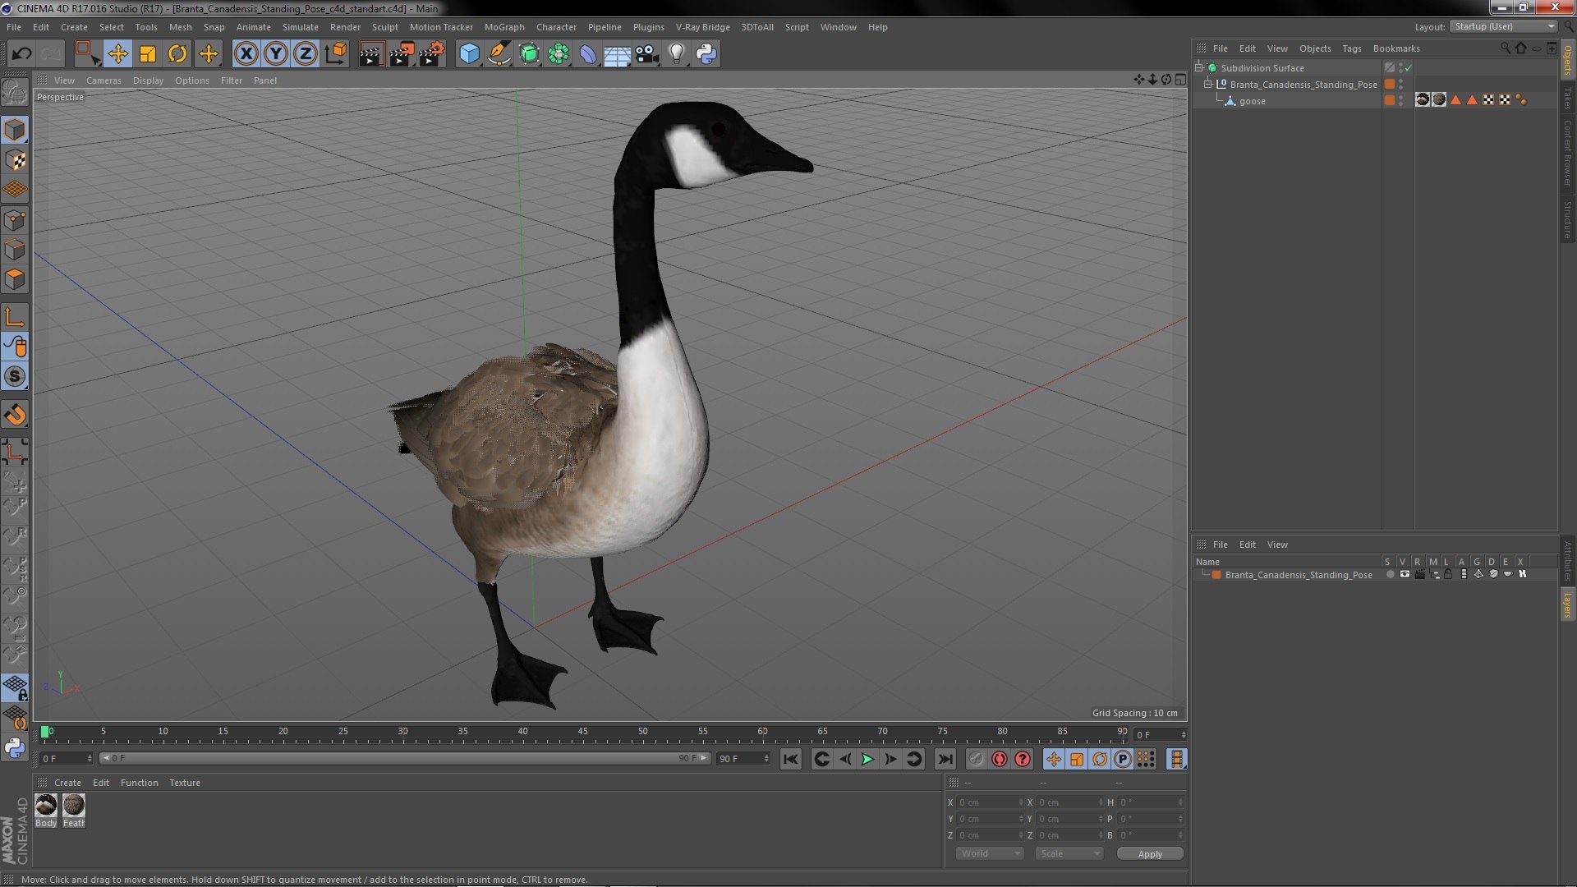Screen dimensions: 1577x887
Task: Open the Scale mode dropdown
Action: (1069, 854)
